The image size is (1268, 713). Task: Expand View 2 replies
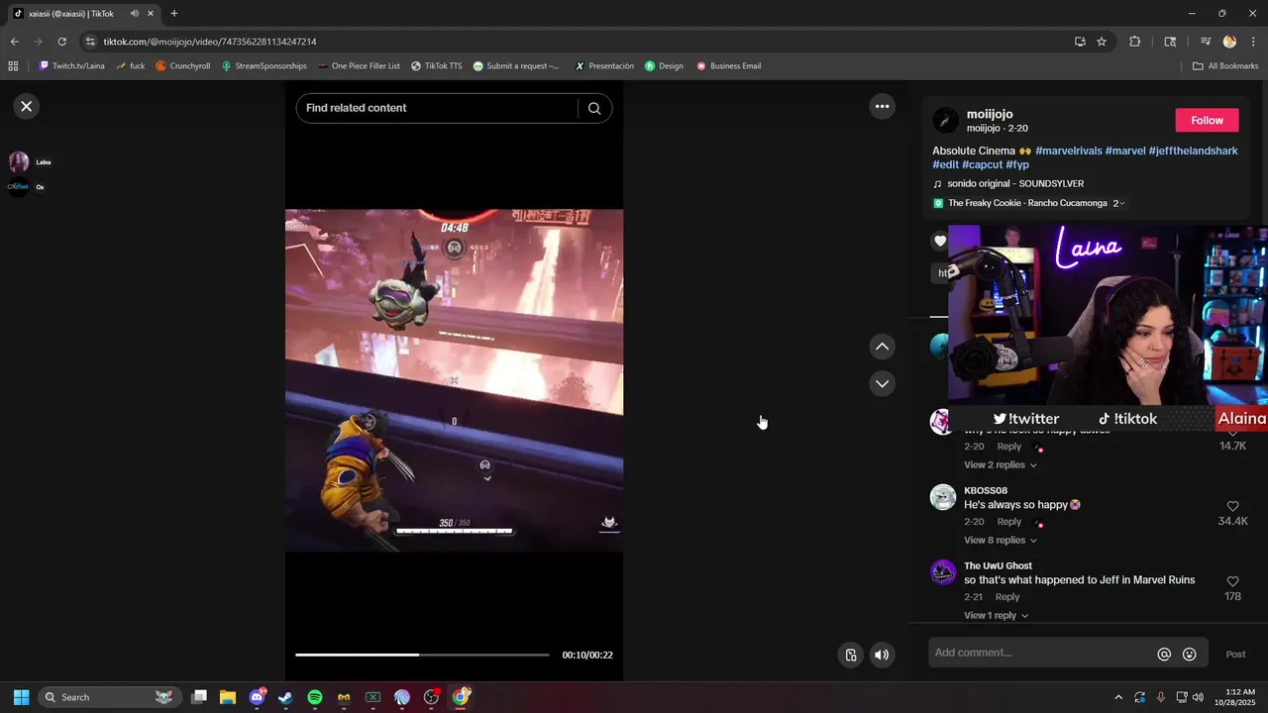(1001, 464)
